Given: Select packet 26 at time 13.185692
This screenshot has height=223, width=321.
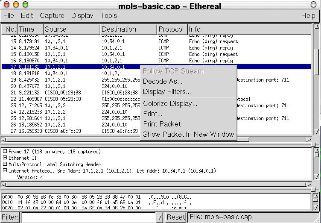Looking at the screenshot, I should tap(70, 125).
